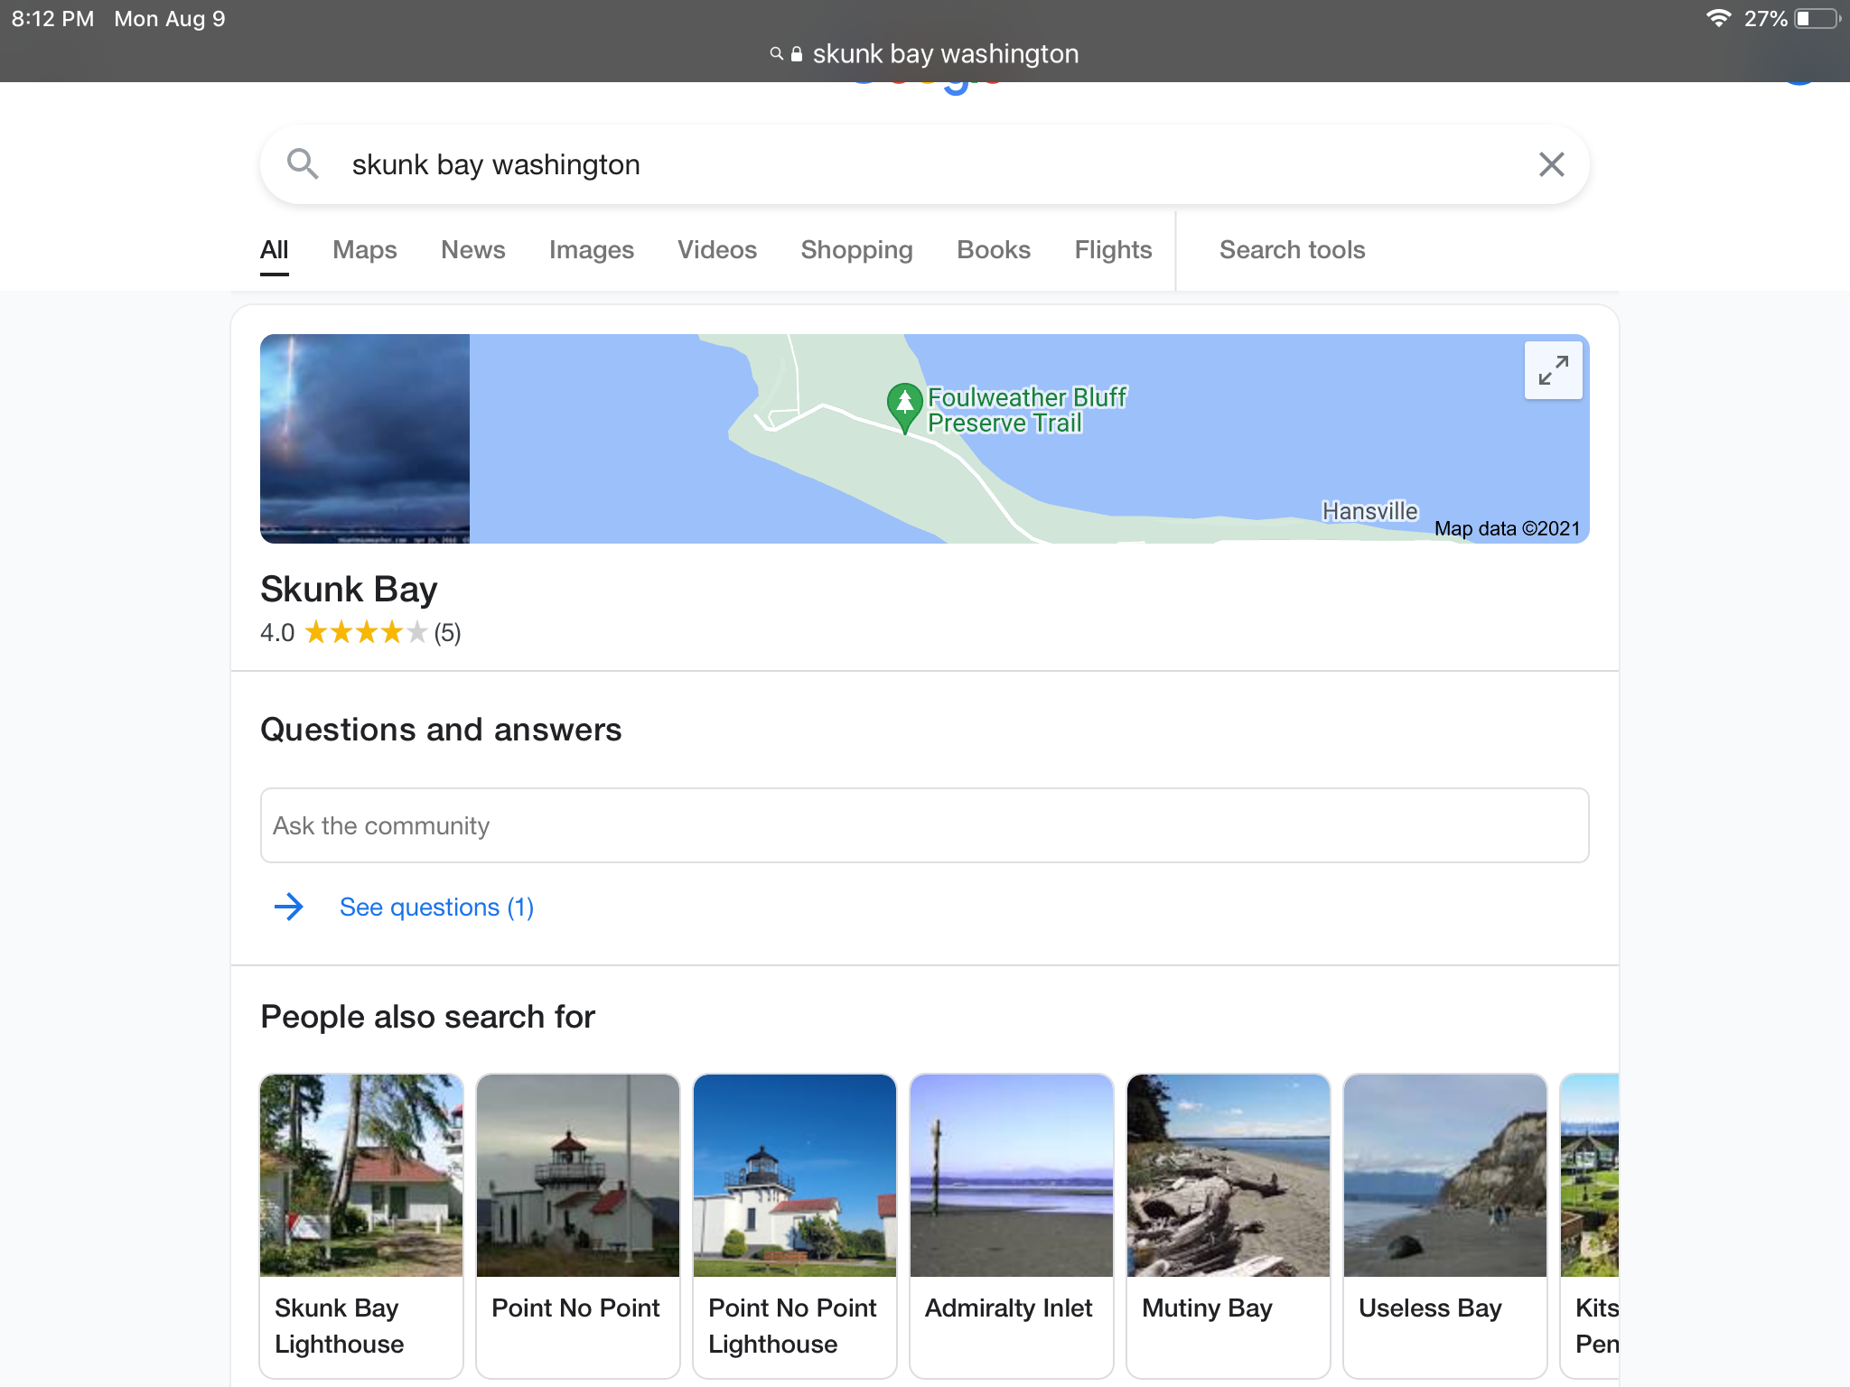
Task: Open the Skunk Bay Lighthouse card
Action: point(361,1226)
